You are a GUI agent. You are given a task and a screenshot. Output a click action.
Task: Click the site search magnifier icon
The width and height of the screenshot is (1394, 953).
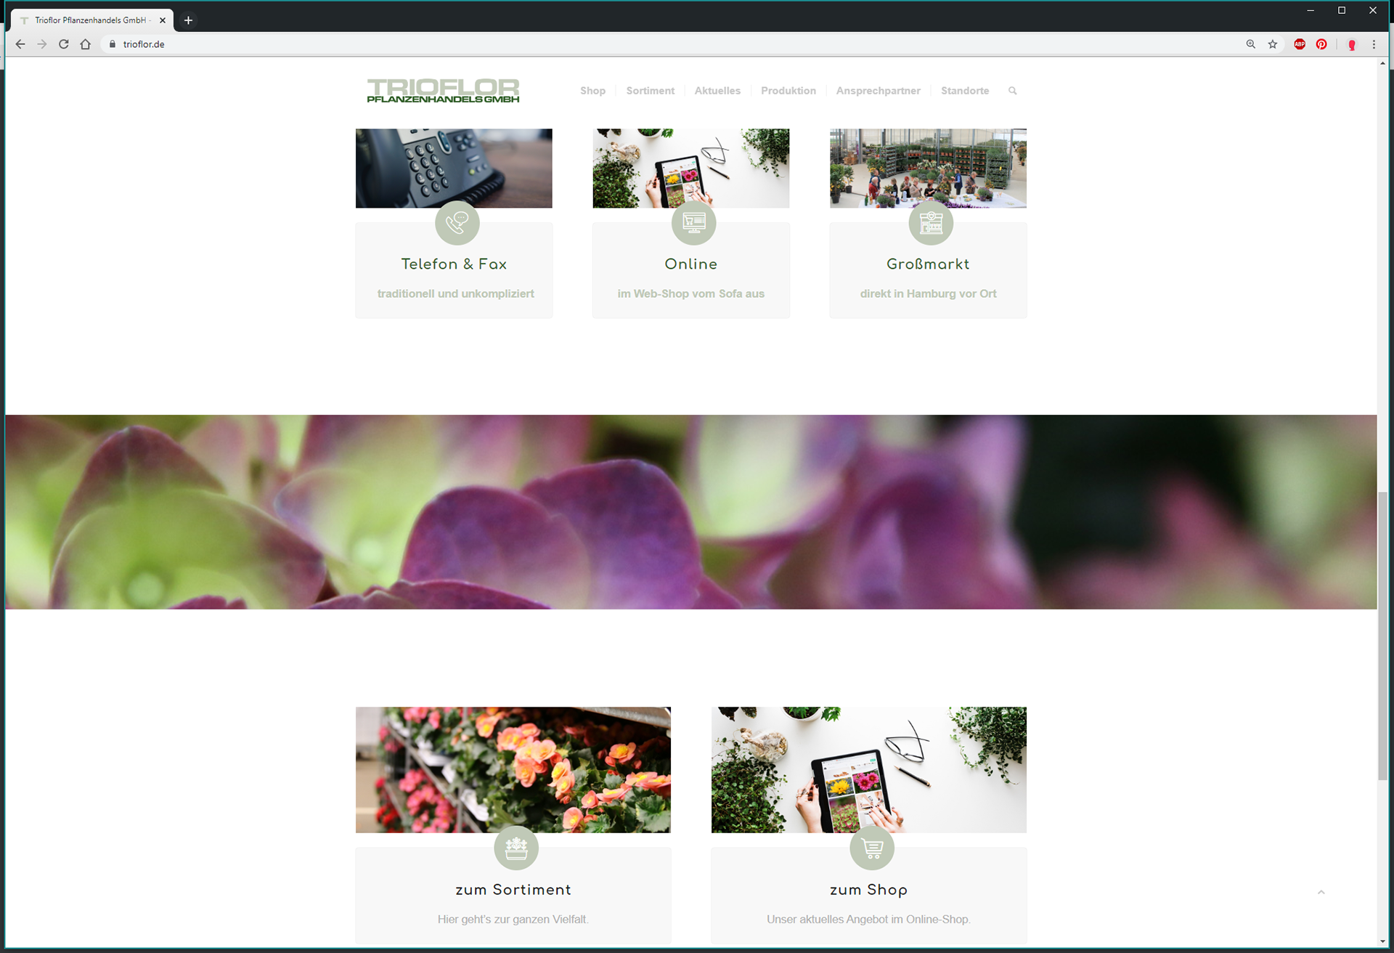pos(1012,91)
